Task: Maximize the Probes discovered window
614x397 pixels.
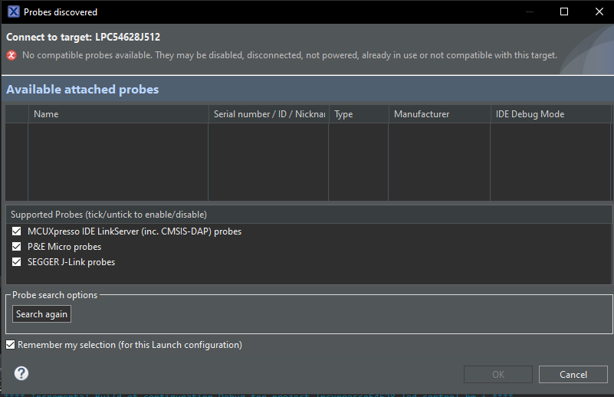Action: 564,12
